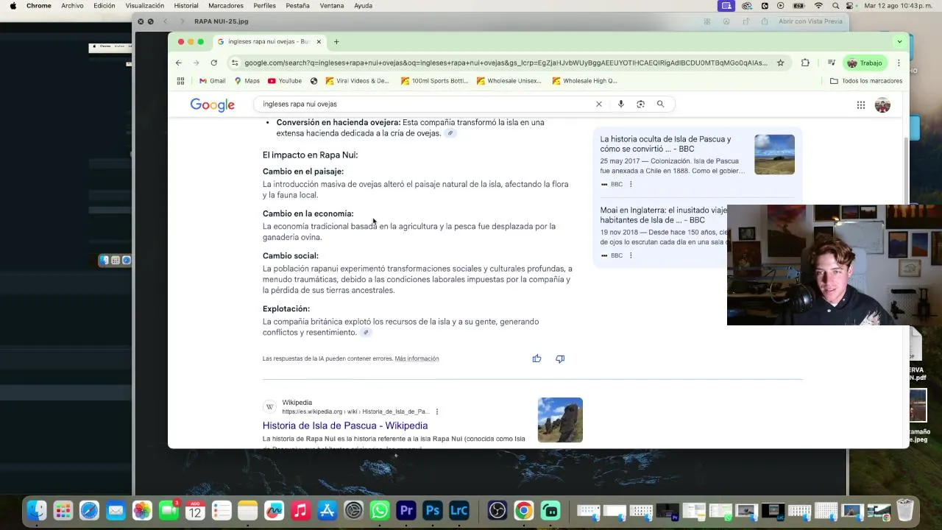Open source link icon after 'resentimiento'
Viewport: 942px width, 530px height.
pyautogui.click(x=366, y=333)
